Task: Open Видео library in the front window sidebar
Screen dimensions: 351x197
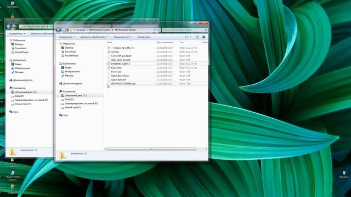Action: point(68,67)
